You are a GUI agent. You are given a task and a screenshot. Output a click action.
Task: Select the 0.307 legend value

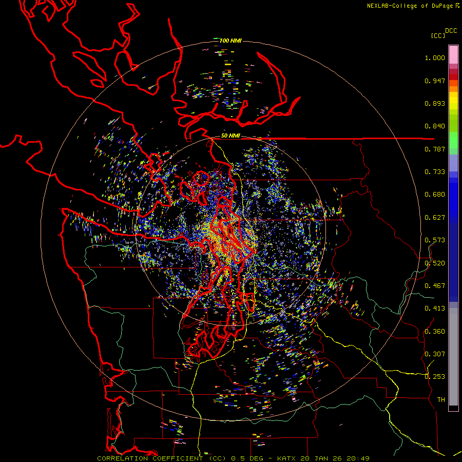435,354
